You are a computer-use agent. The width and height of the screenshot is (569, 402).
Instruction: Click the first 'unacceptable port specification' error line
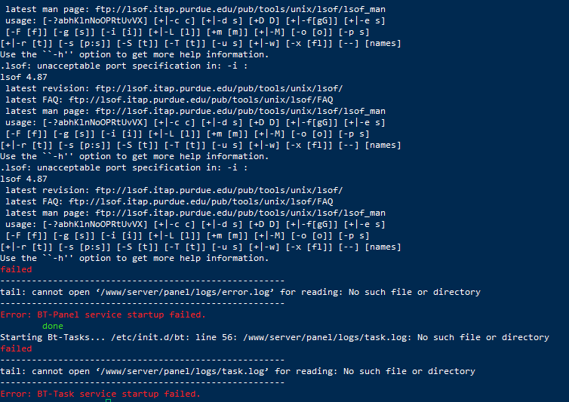tap(124, 66)
